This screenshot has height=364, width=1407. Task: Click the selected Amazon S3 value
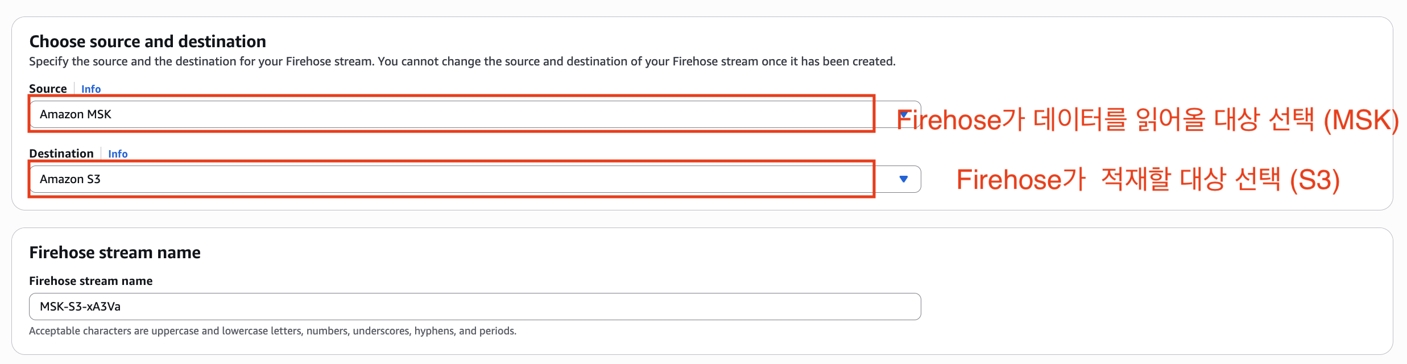pyautogui.click(x=70, y=179)
